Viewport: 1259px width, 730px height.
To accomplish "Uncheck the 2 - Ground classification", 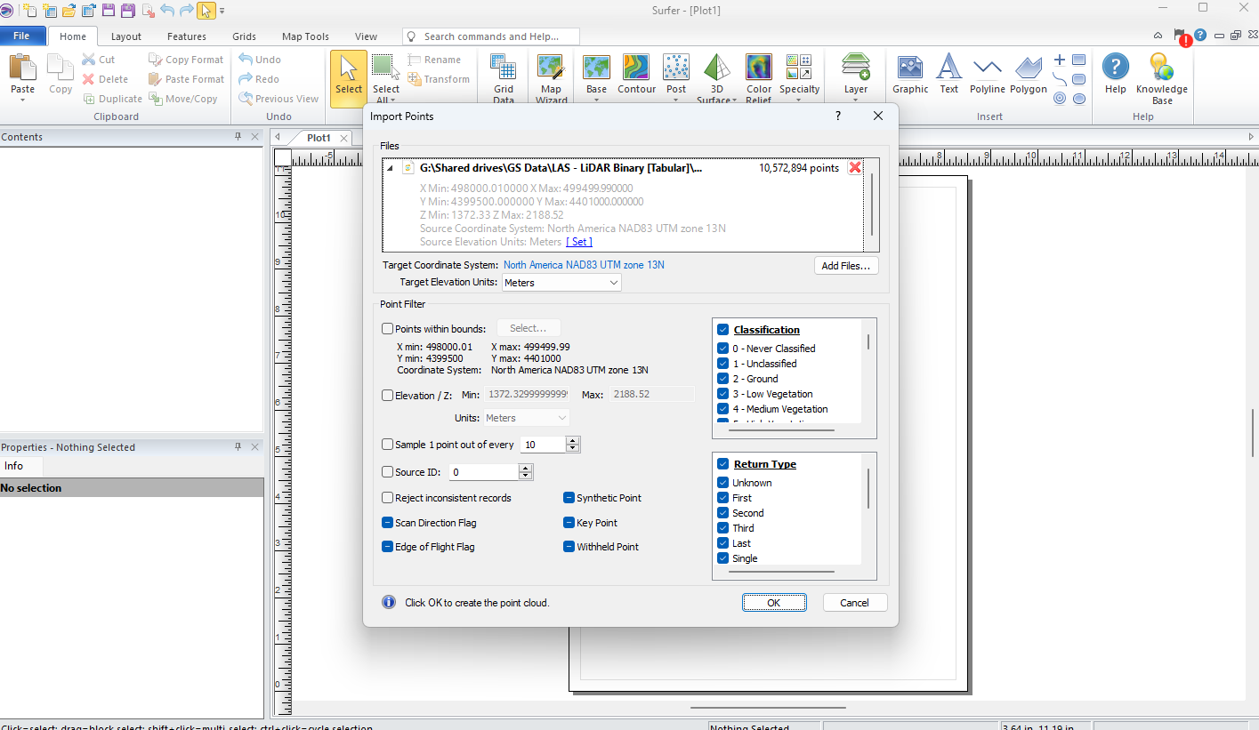I will 723,378.
